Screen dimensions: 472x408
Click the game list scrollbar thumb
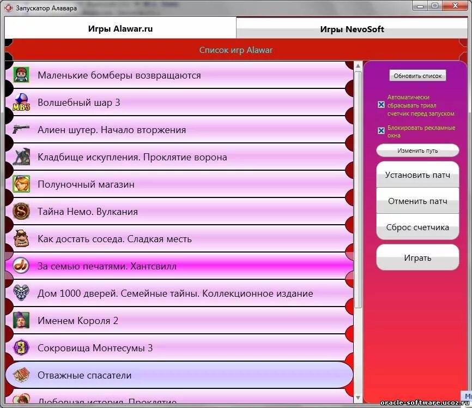tap(358, 190)
